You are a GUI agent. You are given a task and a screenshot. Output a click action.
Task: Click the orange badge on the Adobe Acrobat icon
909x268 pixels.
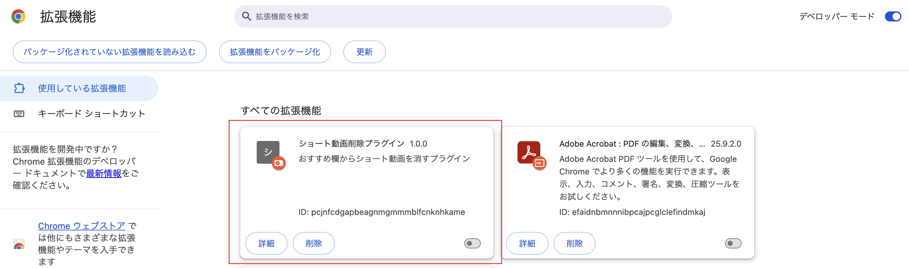(x=540, y=163)
